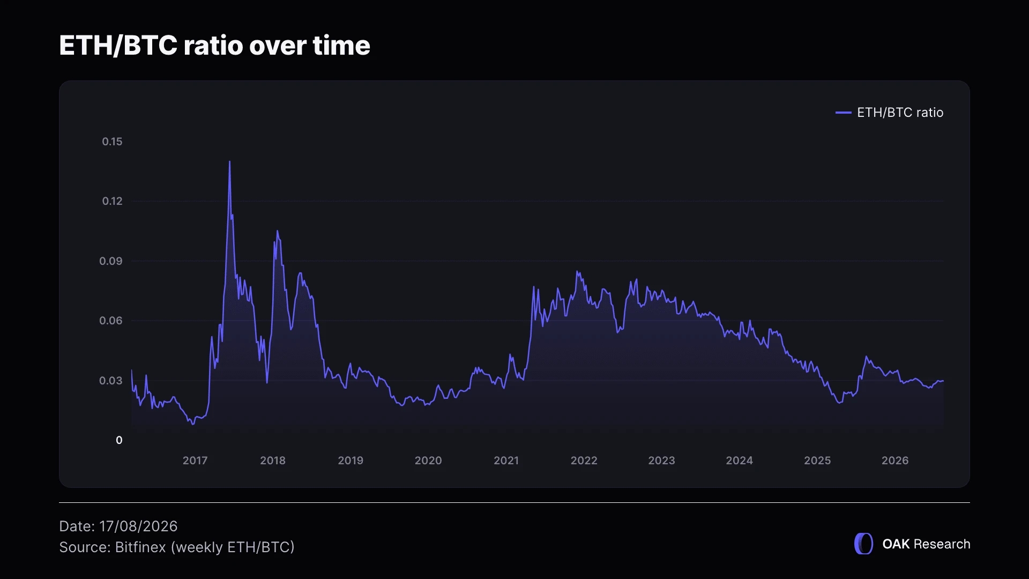The image size is (1029, 579).
Task: Click the 0.09 y-axis label
Action: click(x=111, y=261)
